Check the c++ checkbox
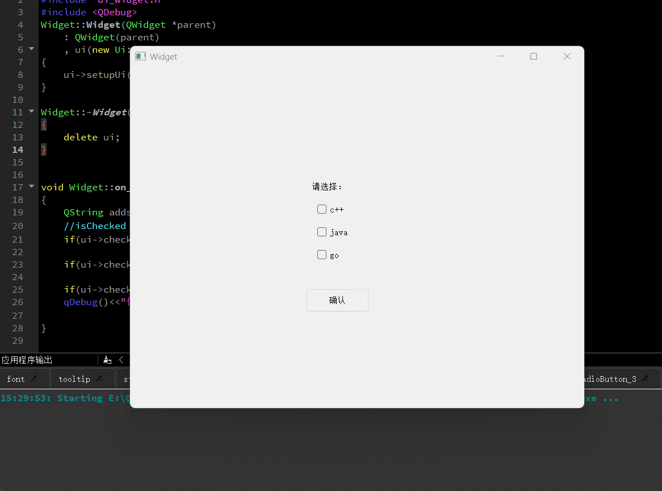Image resolution: width=662 pixels, height=491 pixels. point(322,209)
